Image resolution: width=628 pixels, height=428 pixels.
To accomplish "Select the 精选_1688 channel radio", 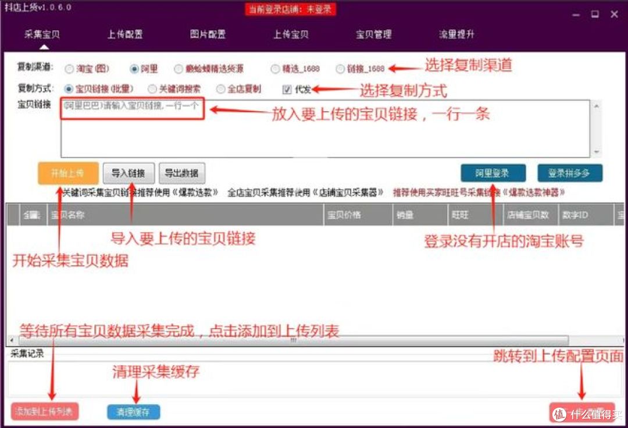I will pyautogui.click(x=274, y=69).
